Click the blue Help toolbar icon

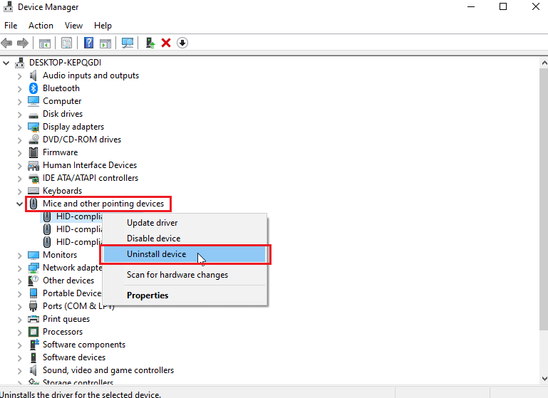tap(89, 43)
